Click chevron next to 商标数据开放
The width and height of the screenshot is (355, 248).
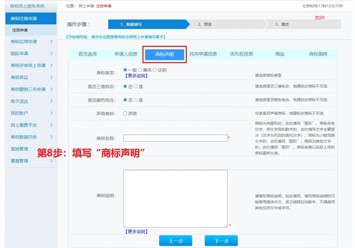[x=52, y=137]
